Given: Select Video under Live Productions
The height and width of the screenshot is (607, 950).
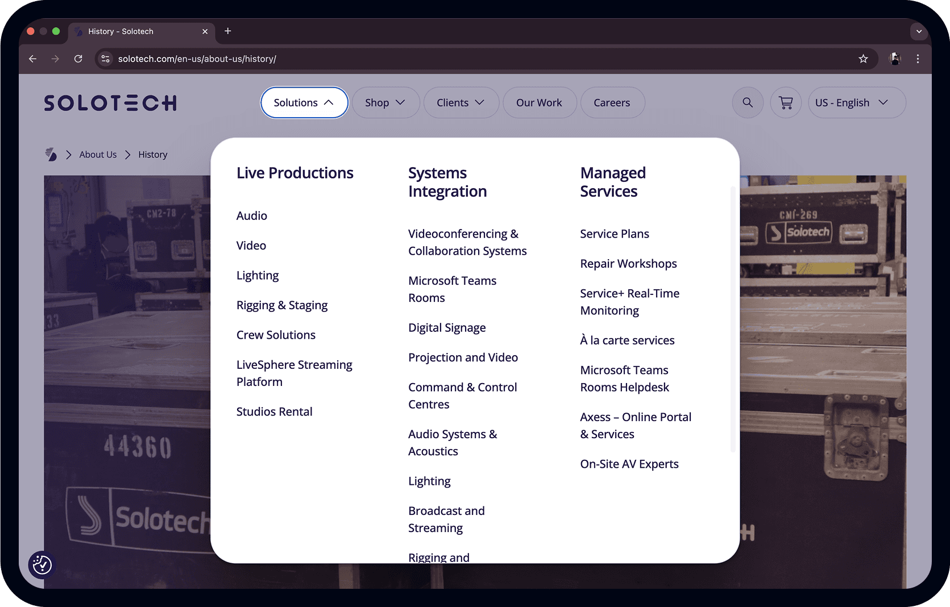Looking at the screenshot, I should click(251, 246).
